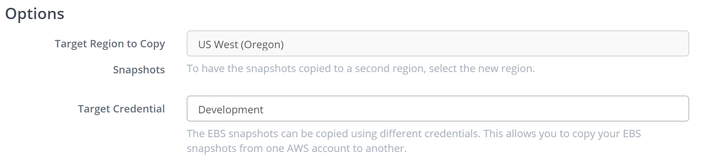Change the target credential from Development
704x165 pixels.
point(438,109)
